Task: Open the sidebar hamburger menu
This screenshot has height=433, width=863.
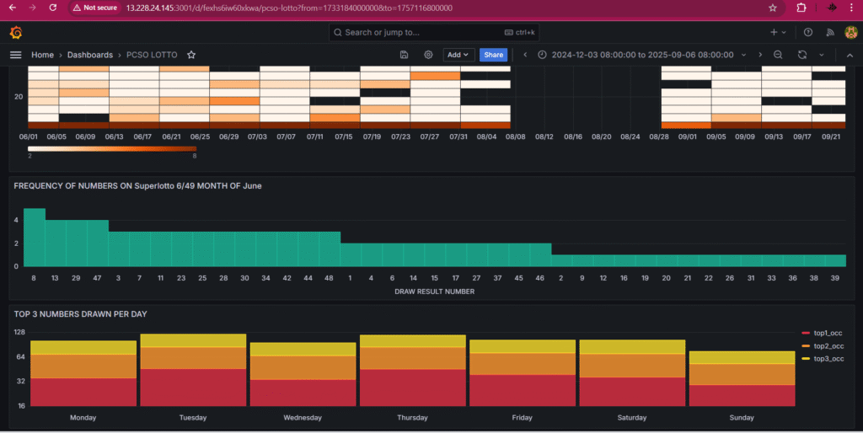Action: (x=15, y=55)
